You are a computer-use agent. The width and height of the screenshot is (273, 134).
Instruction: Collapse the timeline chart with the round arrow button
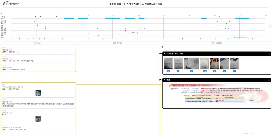pyautogui.click(x=270, y=26)
